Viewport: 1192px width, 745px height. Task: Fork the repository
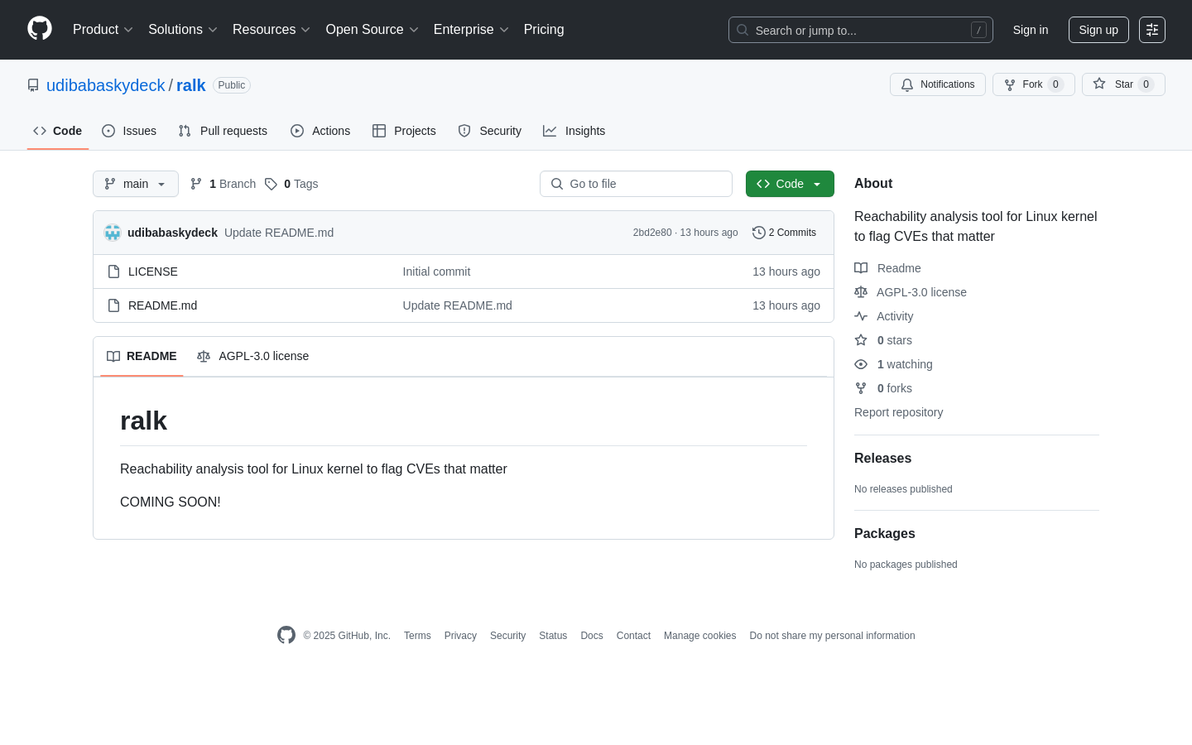click(x=1034, y=84)
